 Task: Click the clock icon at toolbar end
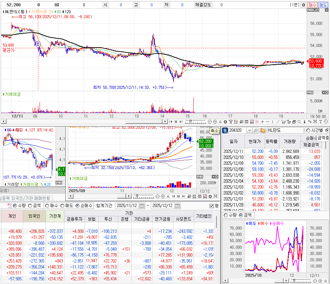click(326, 122)
